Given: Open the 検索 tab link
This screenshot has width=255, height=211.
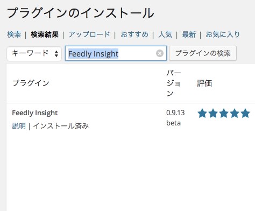Looking at the screenshot, I should [x=14, y=34].
